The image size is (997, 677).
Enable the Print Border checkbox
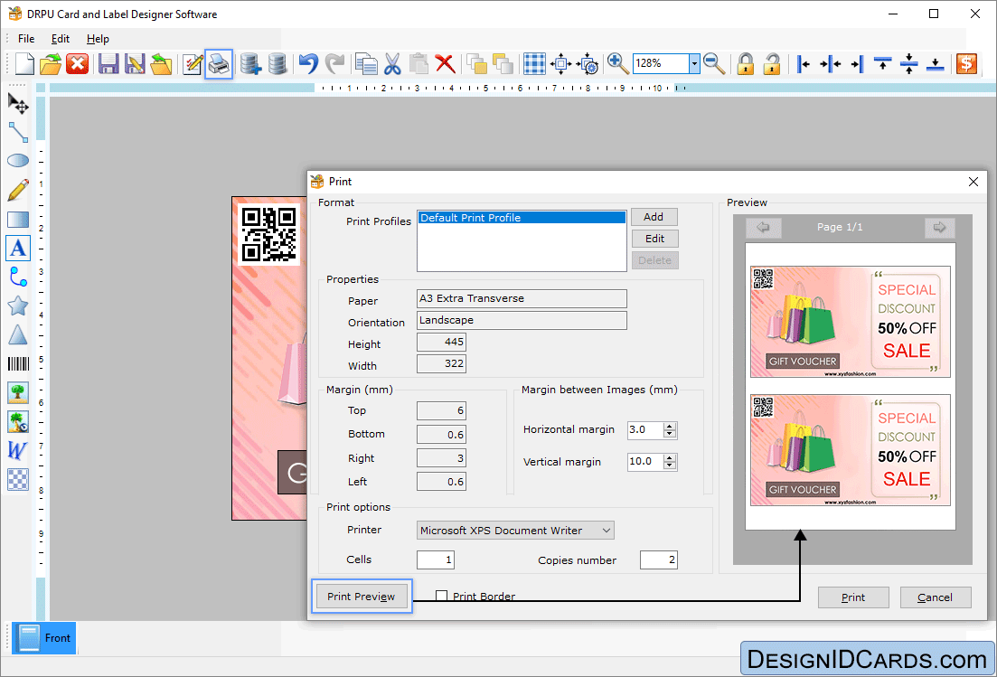[441, 596]
